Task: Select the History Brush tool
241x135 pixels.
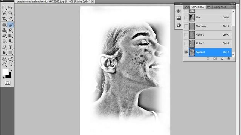Action: pos(10,30)
